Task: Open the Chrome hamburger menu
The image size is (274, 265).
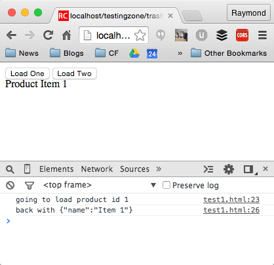Action: [262, 35]
